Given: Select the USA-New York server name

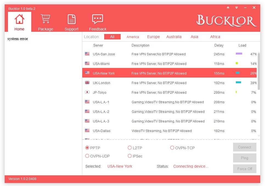Looking at the screenshot, I should point(104,73).
